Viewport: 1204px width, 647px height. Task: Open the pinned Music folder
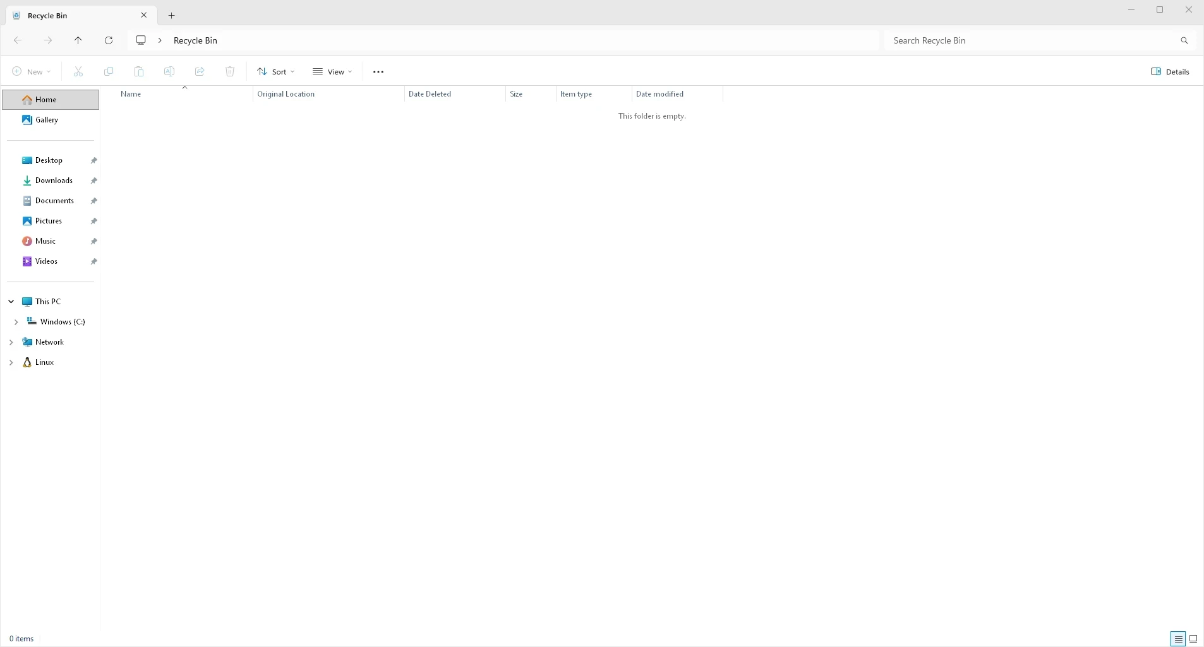tap(51, 241)
